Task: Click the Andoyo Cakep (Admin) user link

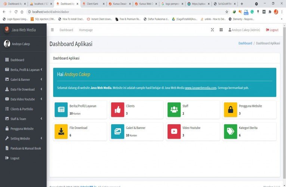Action: click(x=244, y=30)
